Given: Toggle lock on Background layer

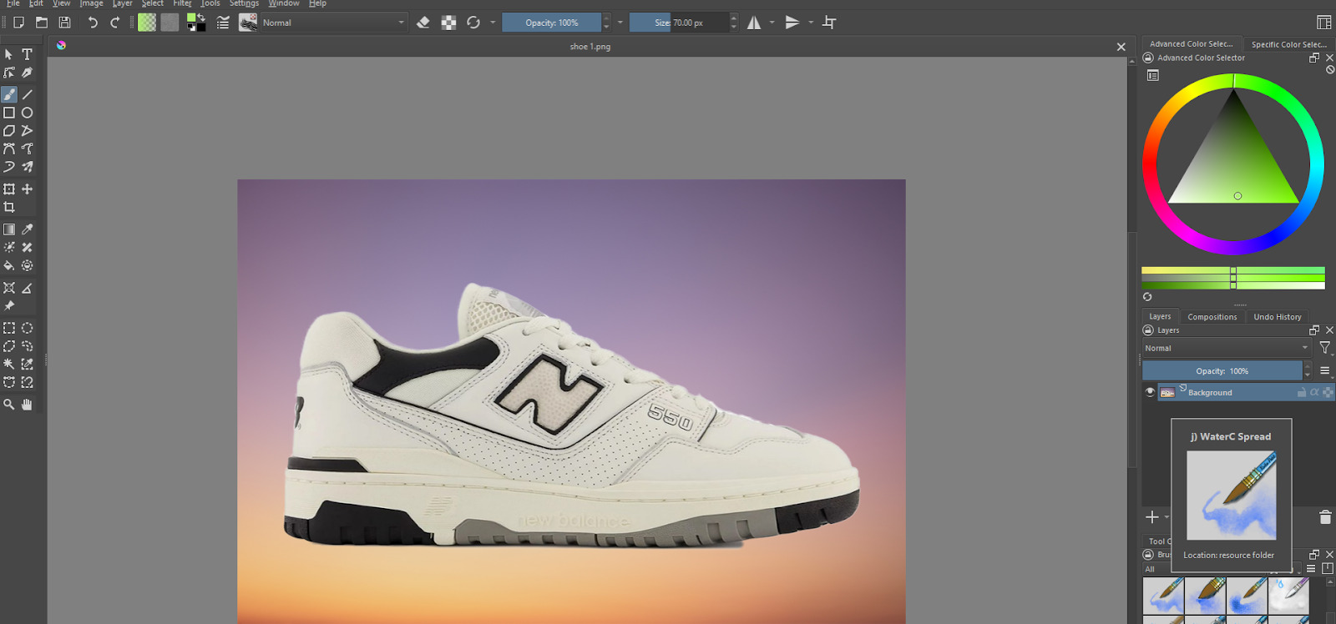Looking at the screenshot, I should 1302,392.
